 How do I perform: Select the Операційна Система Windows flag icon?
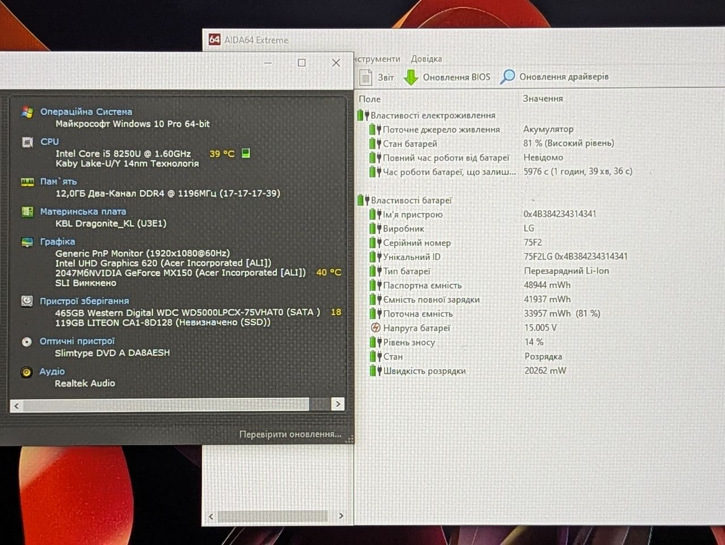click(27, 112)
